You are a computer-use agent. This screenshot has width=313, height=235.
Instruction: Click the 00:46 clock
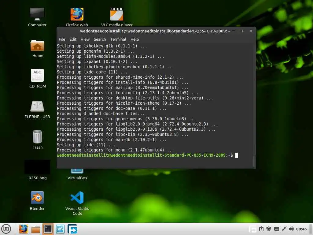point(301,229)
